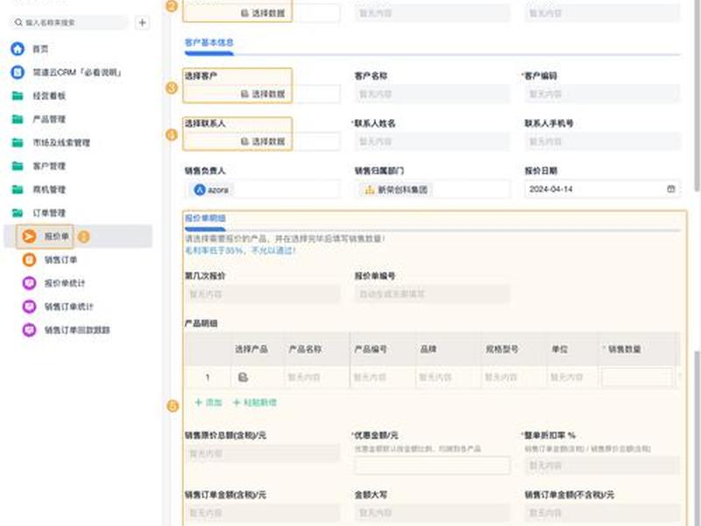Click the 报价单编号 field

click(x=432, y=295)
